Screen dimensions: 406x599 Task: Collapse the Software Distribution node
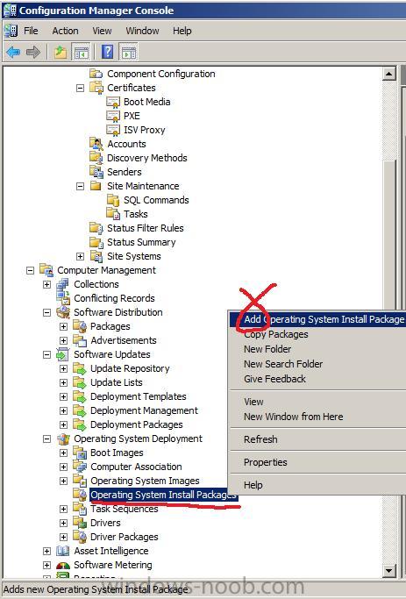tap(46, 312)
